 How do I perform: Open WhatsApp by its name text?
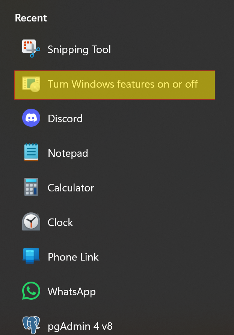pyautogui.click(x=71, y=292)
